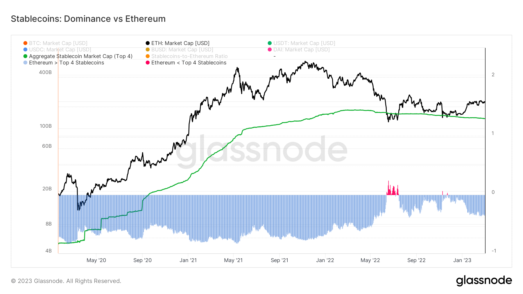Screen dimensions: 523x294
Task: Toggle USDC Market Cap legend entry
Action: pos(57,50)
